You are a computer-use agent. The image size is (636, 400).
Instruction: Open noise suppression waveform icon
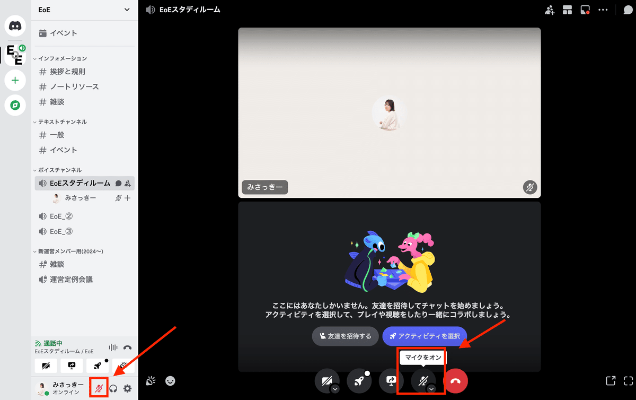pyautogui.click(x=113, y=347)
